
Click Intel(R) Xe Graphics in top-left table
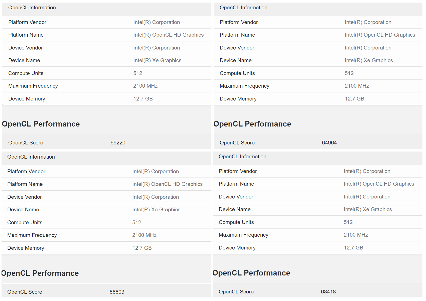click(157, 60)
